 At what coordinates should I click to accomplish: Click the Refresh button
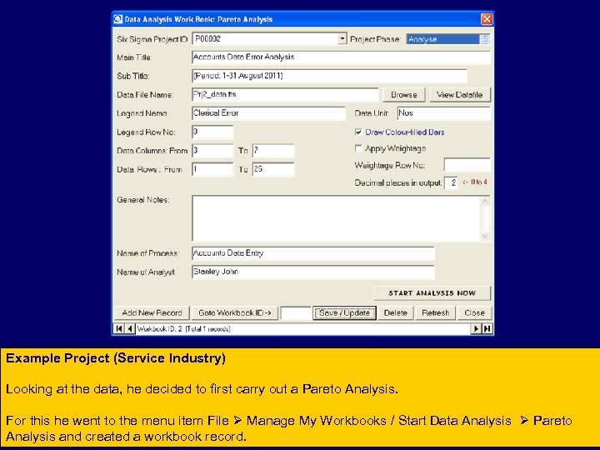[x=436, y=313]
